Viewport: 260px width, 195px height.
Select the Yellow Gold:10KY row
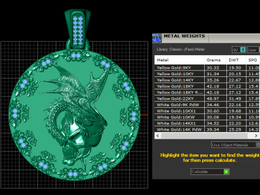(x=207, y=74)
